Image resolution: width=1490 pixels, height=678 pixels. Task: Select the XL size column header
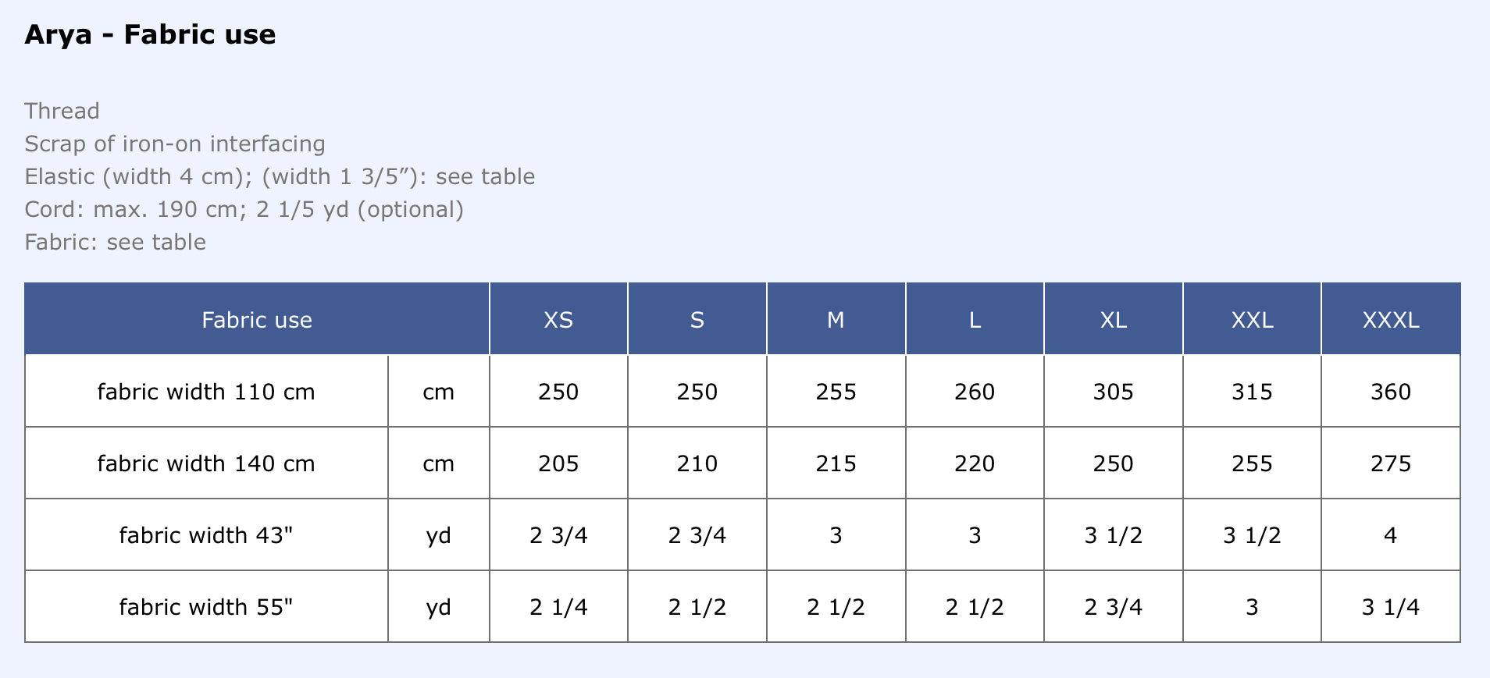pyautogui.click(x=1114, y=320)
